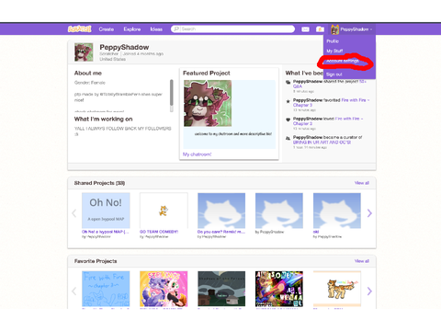Click the 'old' project title link
Screen dimensions: 441x331
316,232
